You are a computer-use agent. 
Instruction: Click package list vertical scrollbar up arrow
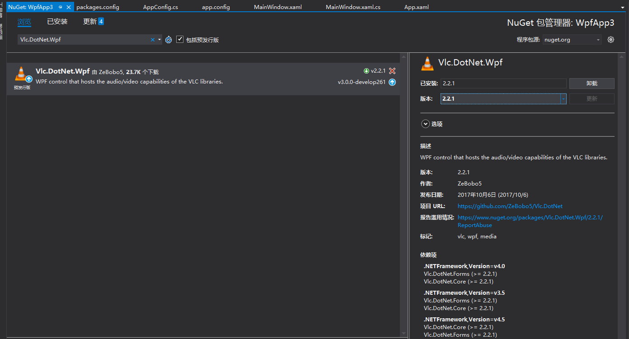point(404,57)
